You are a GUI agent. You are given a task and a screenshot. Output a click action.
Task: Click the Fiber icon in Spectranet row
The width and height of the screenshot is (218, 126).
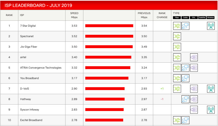coord(177,36)
